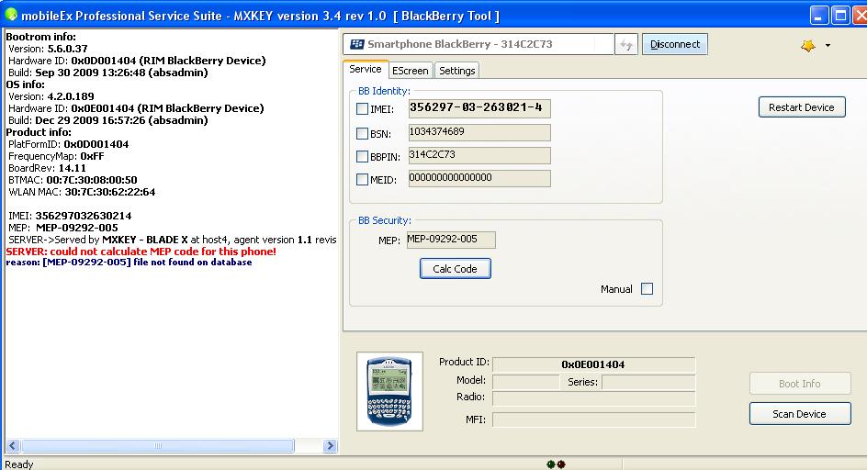The image size is (867, 470).
Task: Click the empty Model field
Action: coord(526,382)
